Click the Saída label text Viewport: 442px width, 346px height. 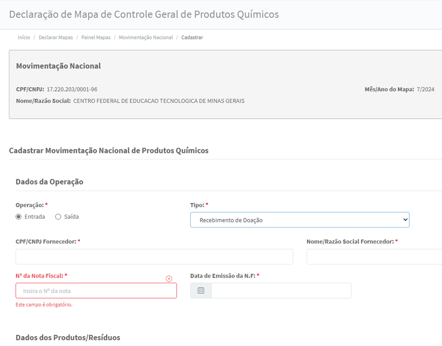click(x=71, y=216)
